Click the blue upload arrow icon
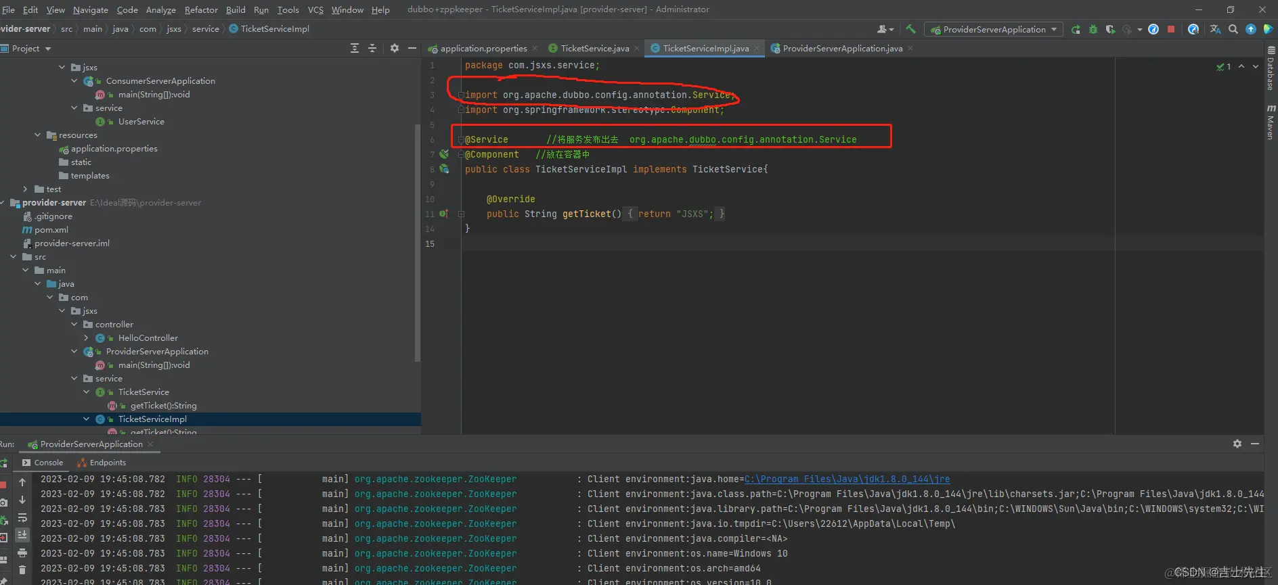 pyautogui.click(x=1251, y=29)
